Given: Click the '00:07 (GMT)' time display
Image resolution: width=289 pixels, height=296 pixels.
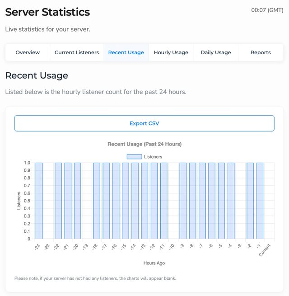Looking at the screenshot, I should 267,10.
